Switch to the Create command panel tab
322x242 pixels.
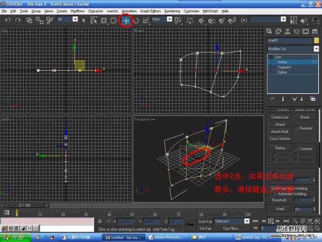(x=269, y=31)
